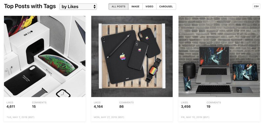Click the 86 comments count
This screenshot has height=125, width=263.
pyautogui.click(x=121, y=107)
